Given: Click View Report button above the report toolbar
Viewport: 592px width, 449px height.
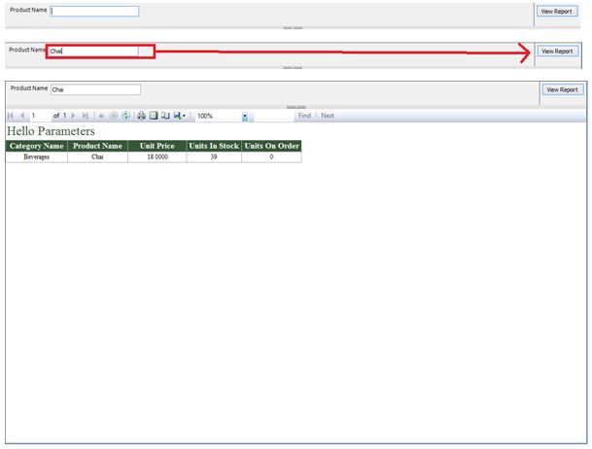Looking at the screenshot, I should (x=563, y=89).
